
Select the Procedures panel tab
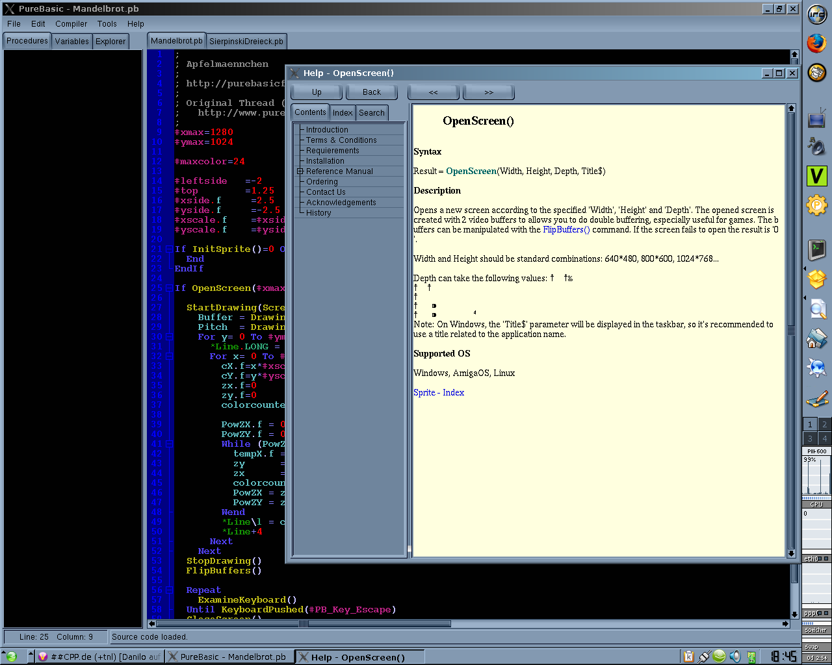pyautogui.click(x=27, y=41)
